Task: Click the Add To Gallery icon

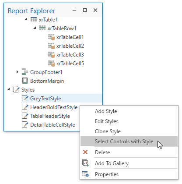Action: coord(85,163)
